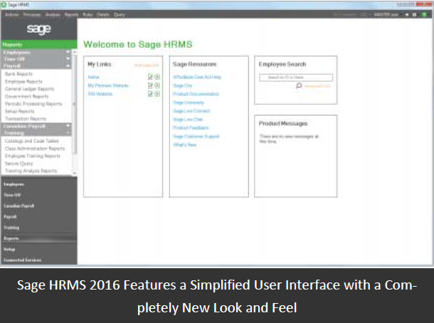Open the Sage Live Chat link
434x323 pixels.
(x=188, y=120)
